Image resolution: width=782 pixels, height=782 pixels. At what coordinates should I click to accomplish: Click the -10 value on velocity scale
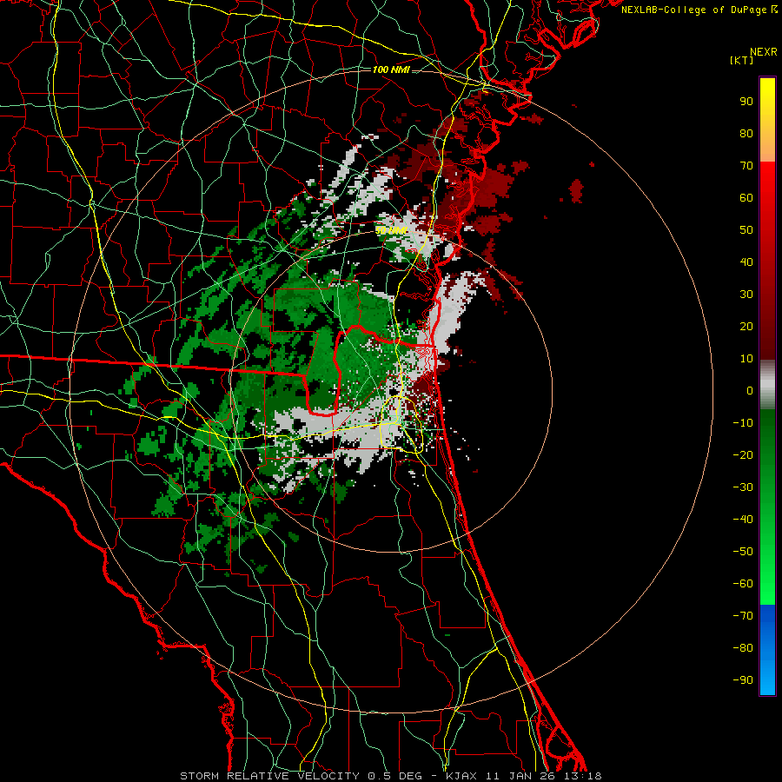pyautogui.click(x=743, y=423)
